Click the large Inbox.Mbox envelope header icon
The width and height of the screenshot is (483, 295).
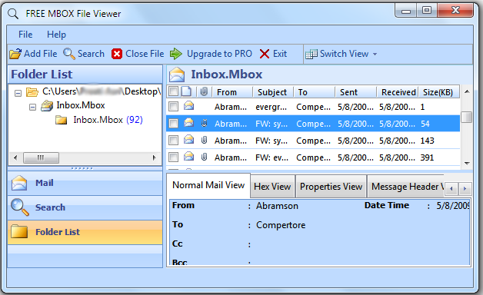coord(177,75)
